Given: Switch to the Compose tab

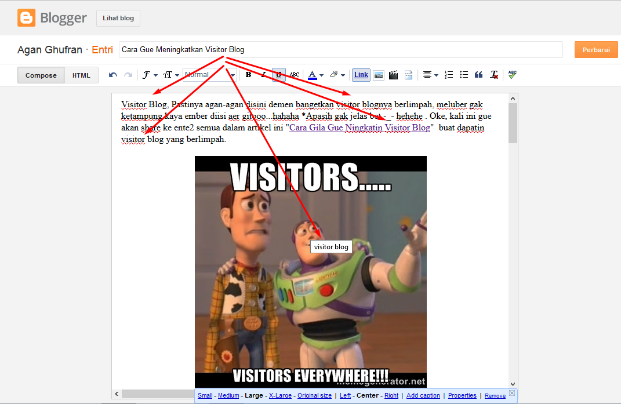Looking at the screenshot, I should (41, 75).
